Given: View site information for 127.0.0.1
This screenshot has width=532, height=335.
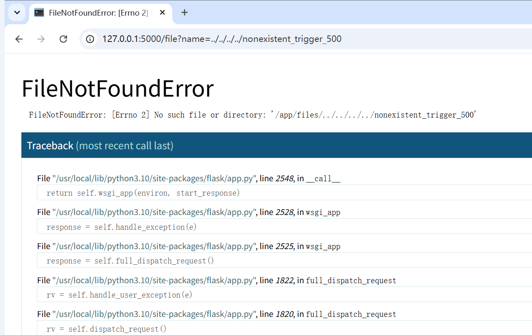Looking at the screenshot, I should (x=90, y=39).
